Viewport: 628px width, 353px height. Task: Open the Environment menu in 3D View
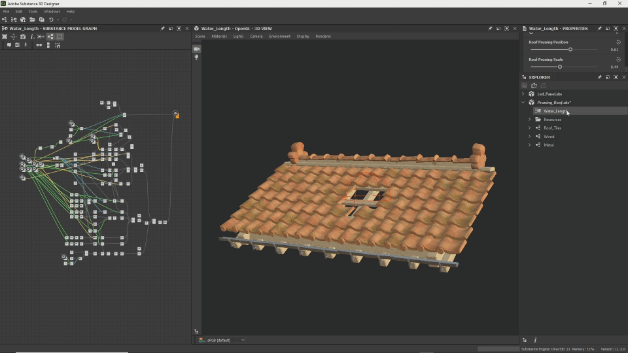point(279,37)
